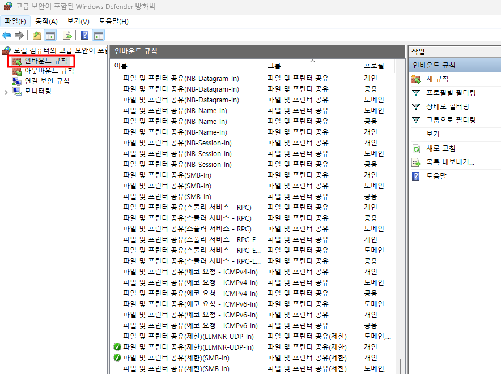
Task: Click 그룹으로 필터링 action
Action: (x=451, y=120)
